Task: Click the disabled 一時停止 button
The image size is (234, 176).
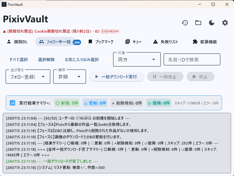Action: click(x=165, y=77)
